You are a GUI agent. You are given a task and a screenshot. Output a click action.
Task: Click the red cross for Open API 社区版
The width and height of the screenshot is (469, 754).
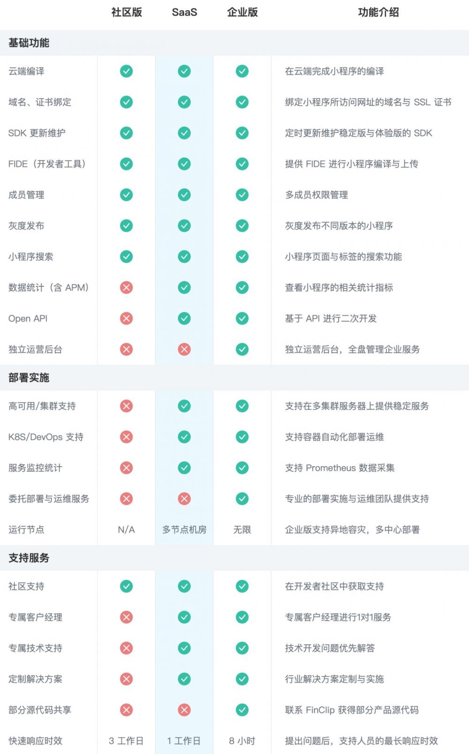[126, 318]
